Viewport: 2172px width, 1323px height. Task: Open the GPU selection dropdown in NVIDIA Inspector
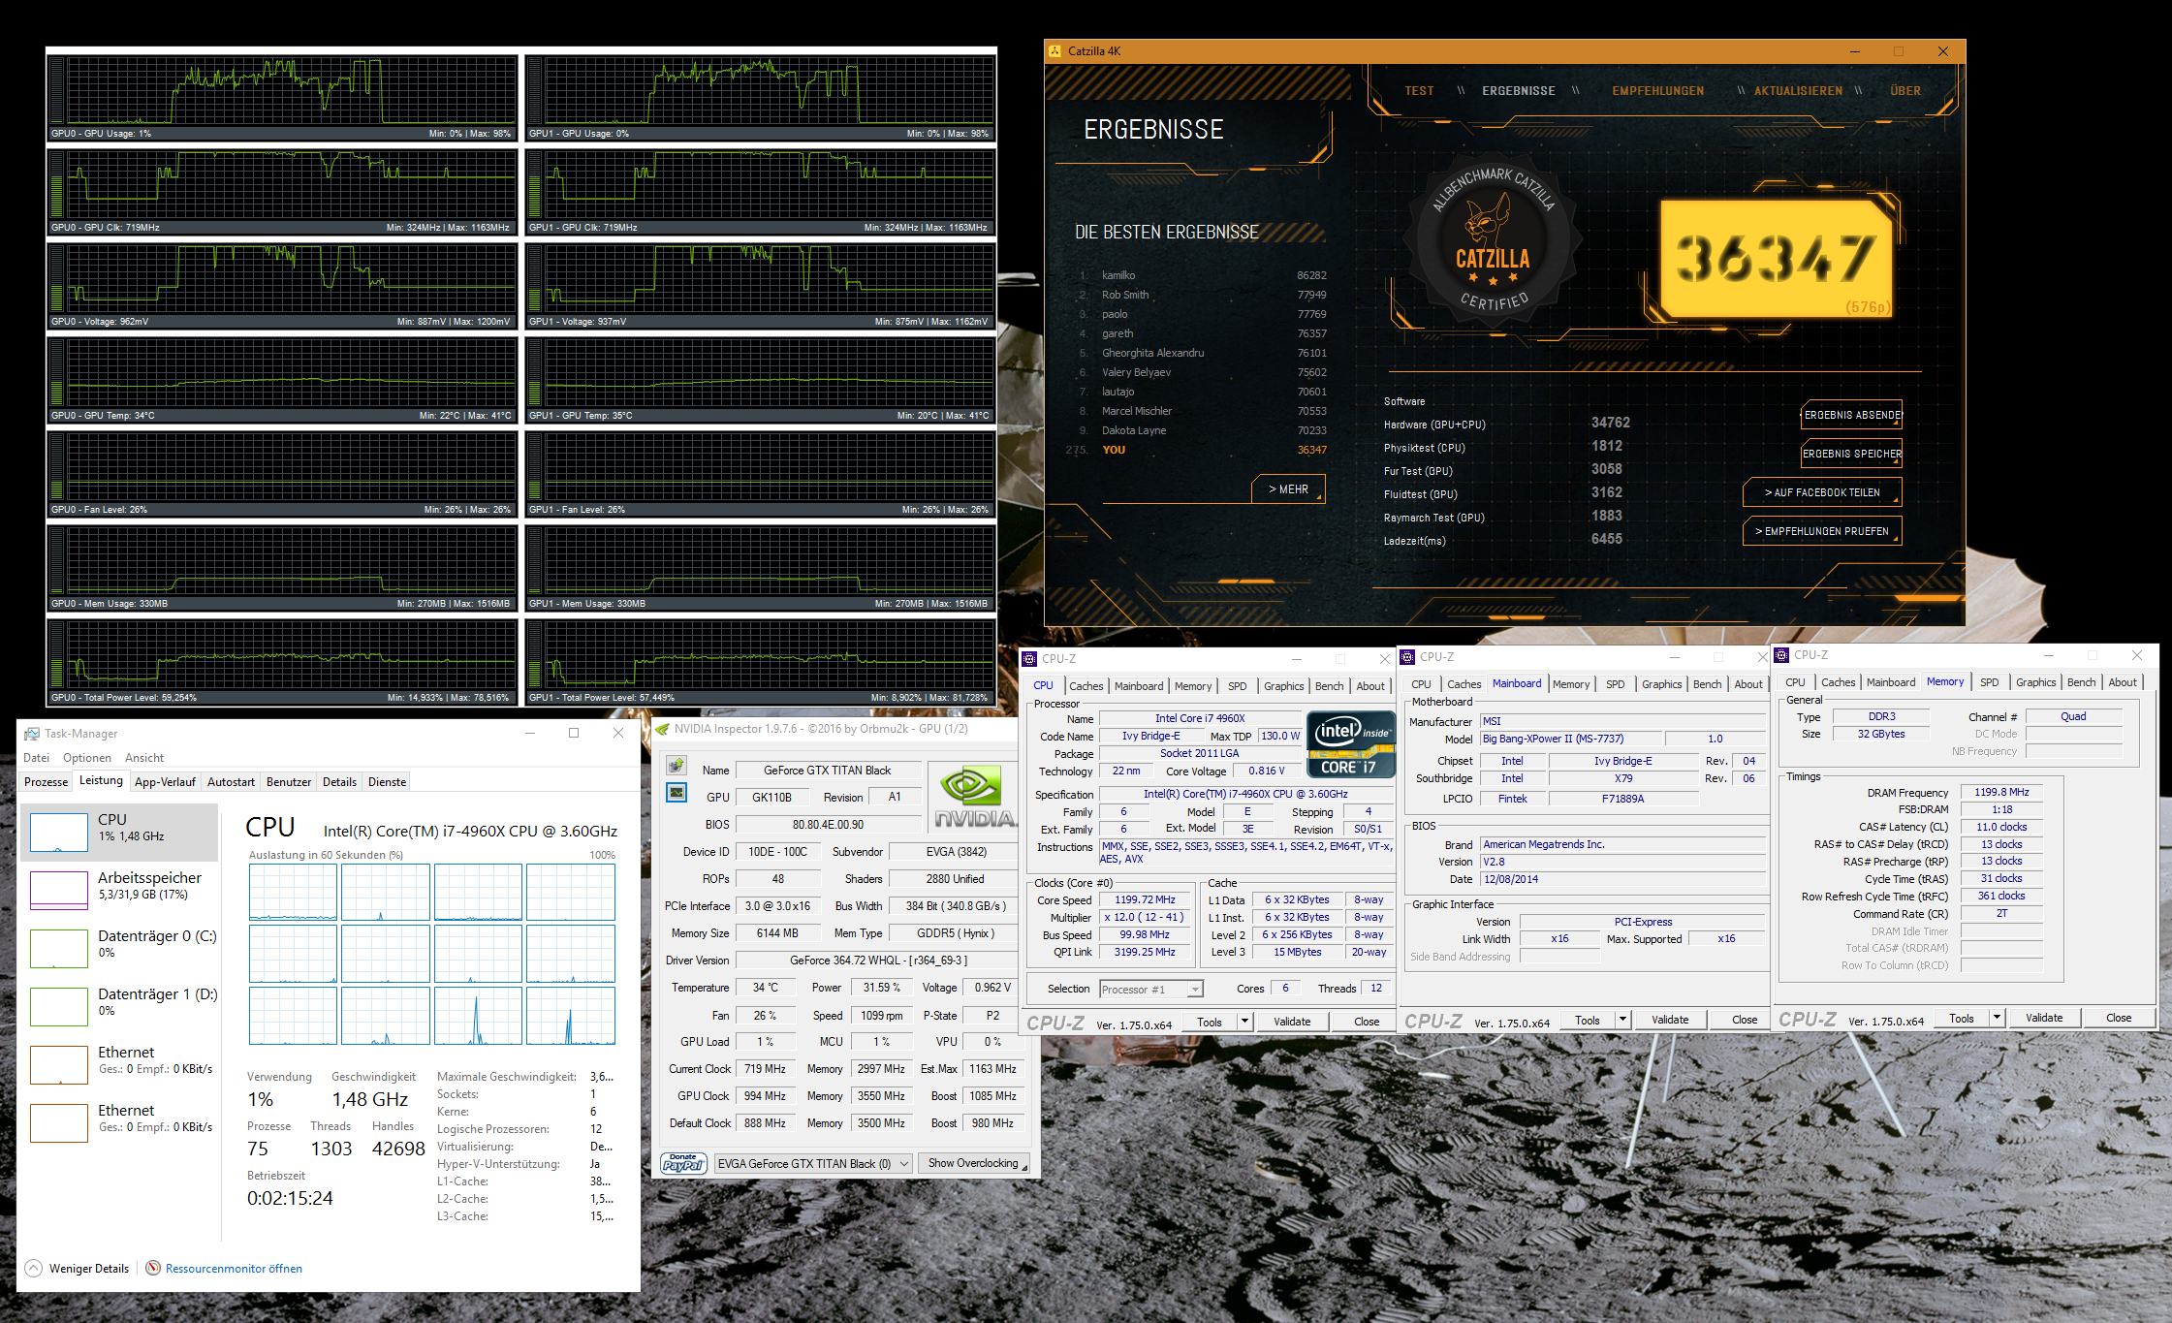pos(813,1163)
